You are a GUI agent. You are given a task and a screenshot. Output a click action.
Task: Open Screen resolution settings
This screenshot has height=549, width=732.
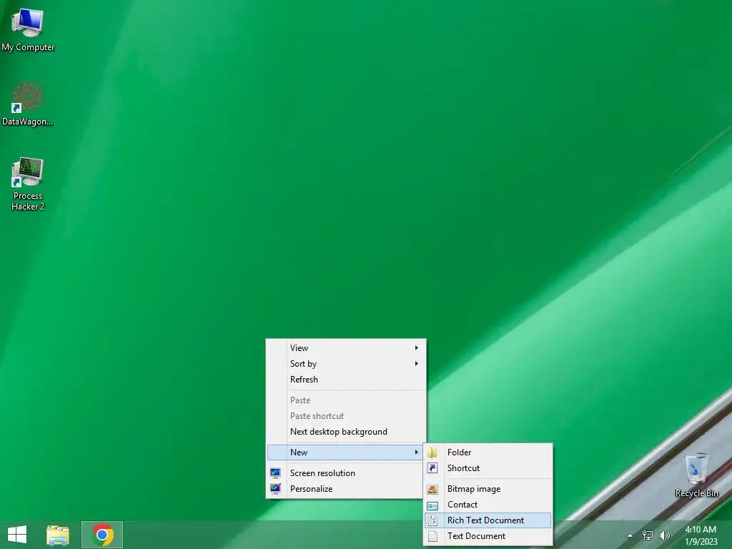(x=346, y=473)
